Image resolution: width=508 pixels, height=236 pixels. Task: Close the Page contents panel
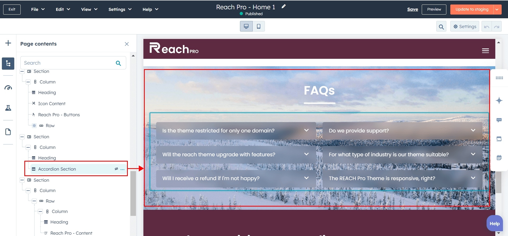(x=127, y=44)
